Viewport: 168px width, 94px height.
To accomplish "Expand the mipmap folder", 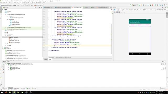I will 6,44.
